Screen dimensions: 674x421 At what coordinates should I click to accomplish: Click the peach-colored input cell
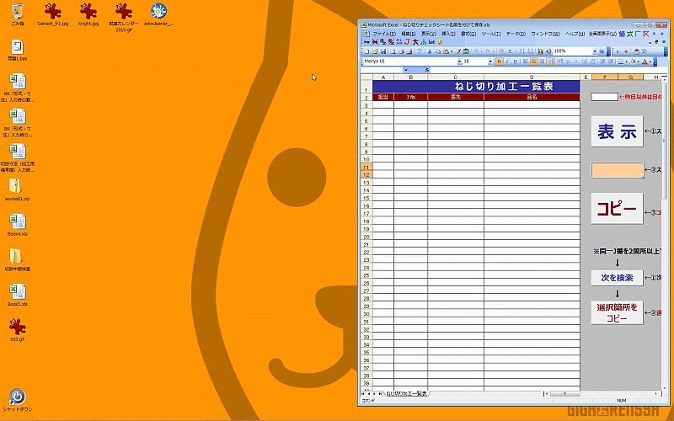coord(617,170)
